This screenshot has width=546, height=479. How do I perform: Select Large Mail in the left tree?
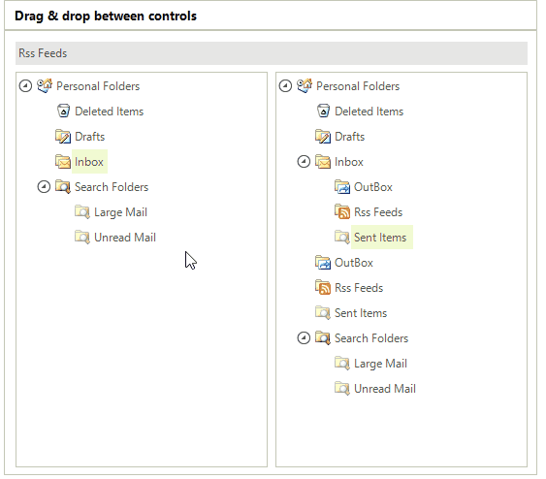(120, 212)
